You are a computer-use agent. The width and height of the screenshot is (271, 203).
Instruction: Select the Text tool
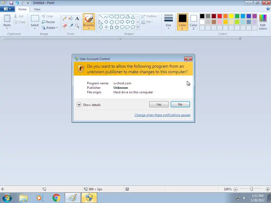(x=77, y=18)
